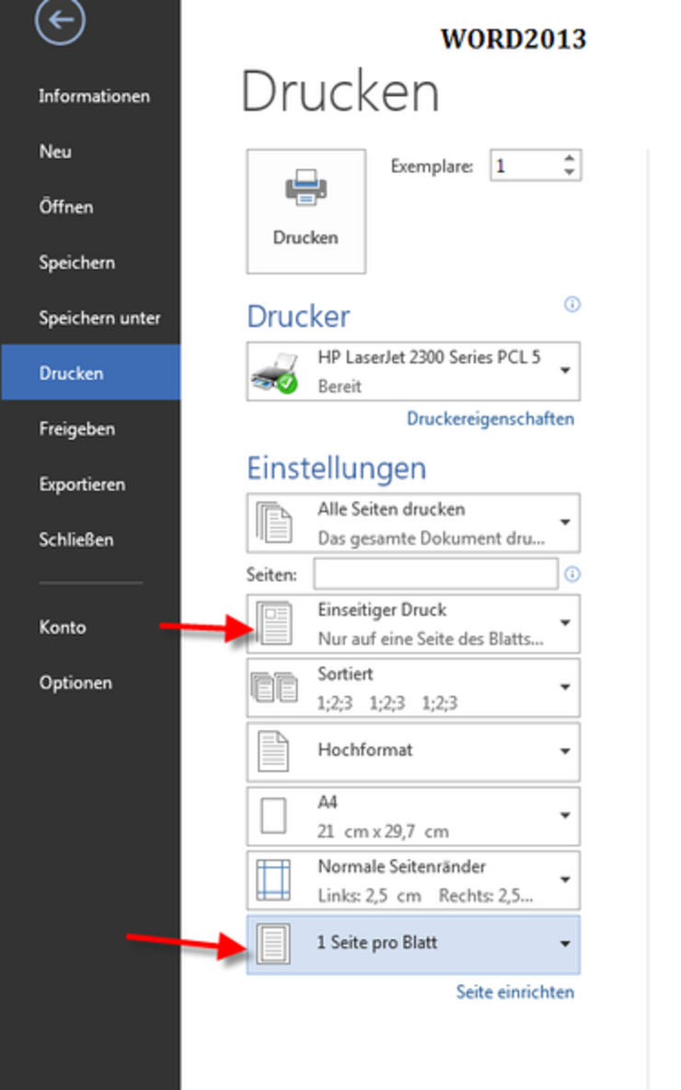The image size is (681, 1090).
Task: Increase Exemplare count with up arrow
Action: tap(570, 159)
